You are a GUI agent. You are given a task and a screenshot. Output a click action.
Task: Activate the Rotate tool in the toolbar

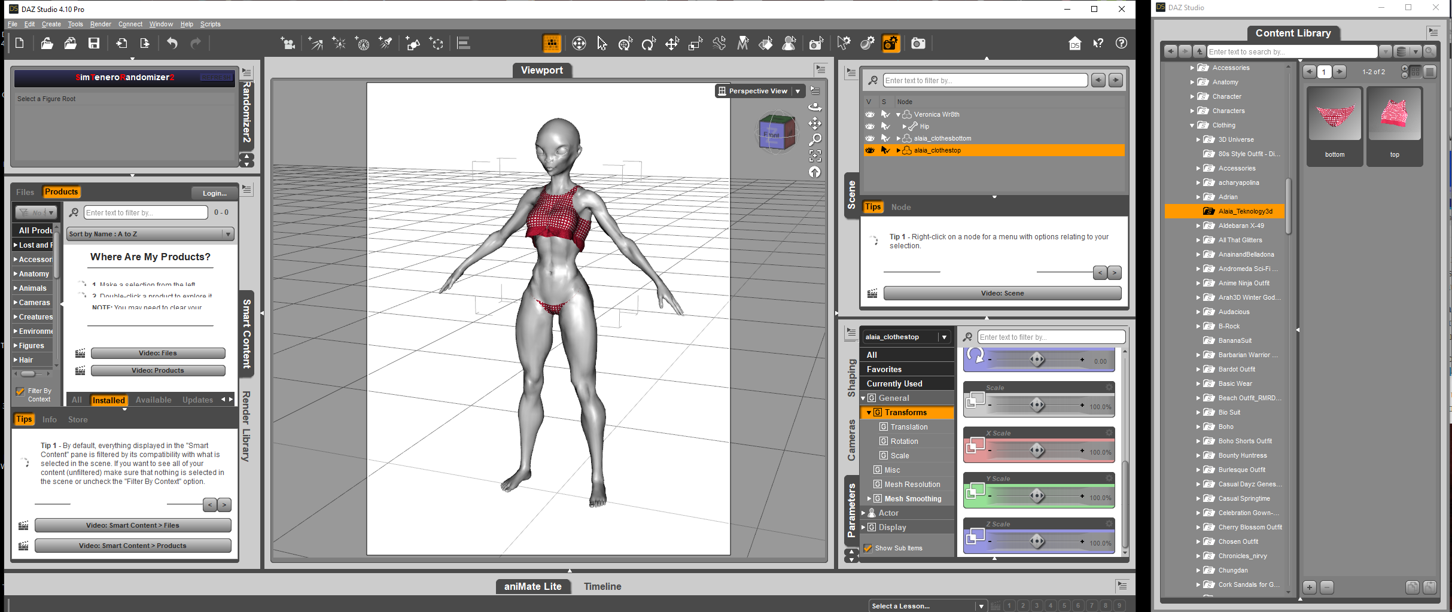point(649,43)
